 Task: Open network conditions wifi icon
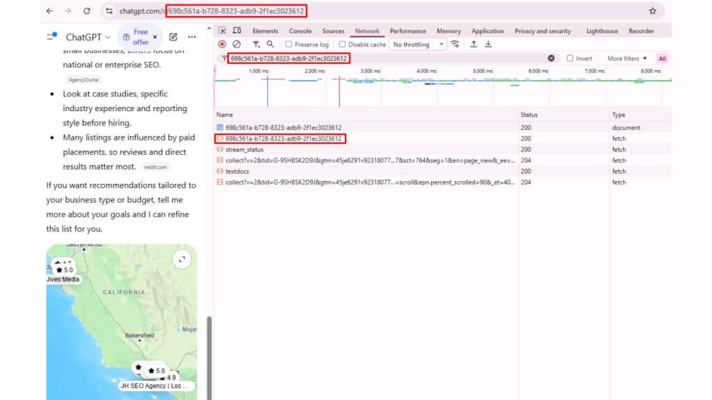coord(455,44)
